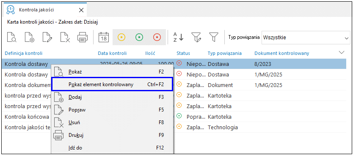Click the red status icon in 8/2023 row
The image size is (353, 155).
[x=179, y=63]
